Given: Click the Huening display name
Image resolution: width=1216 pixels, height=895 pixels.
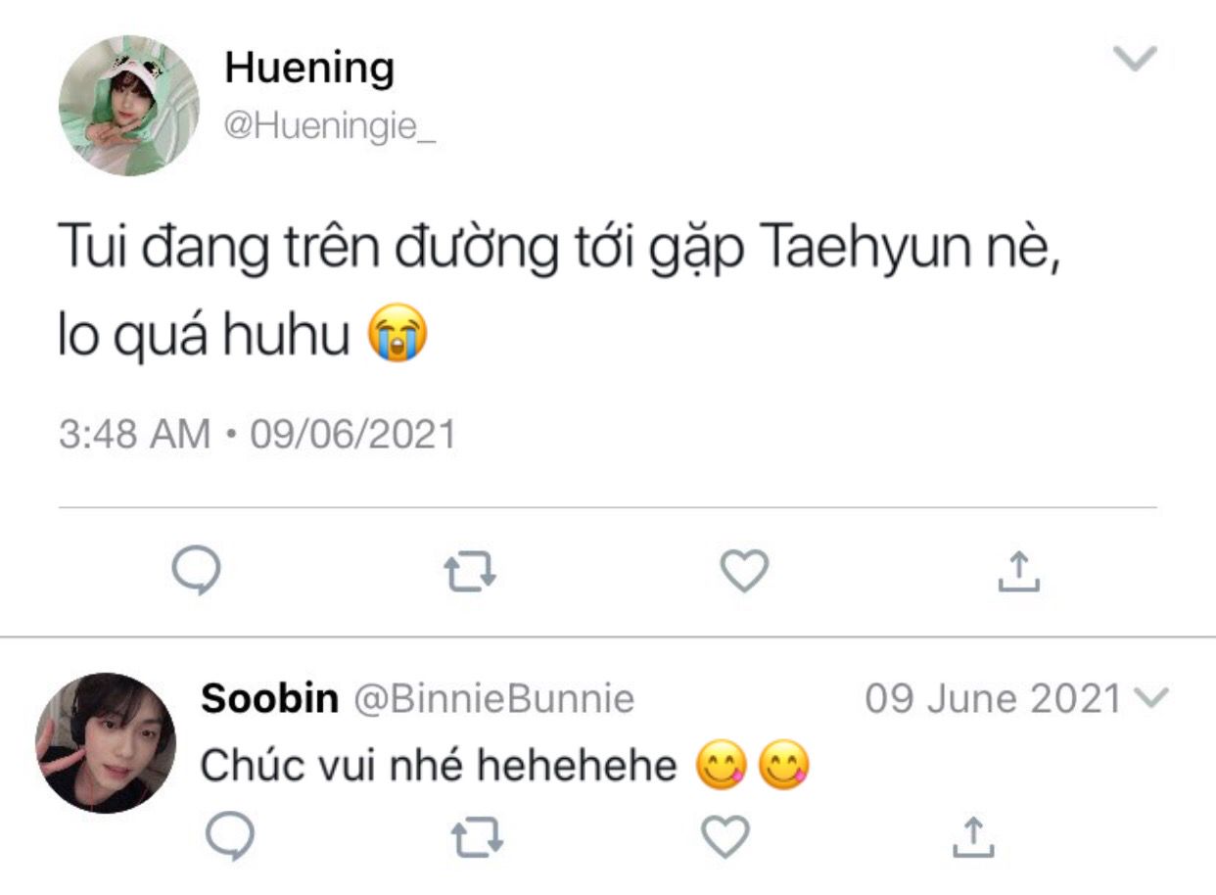Looking at the screenshot, I should (309, 69).
